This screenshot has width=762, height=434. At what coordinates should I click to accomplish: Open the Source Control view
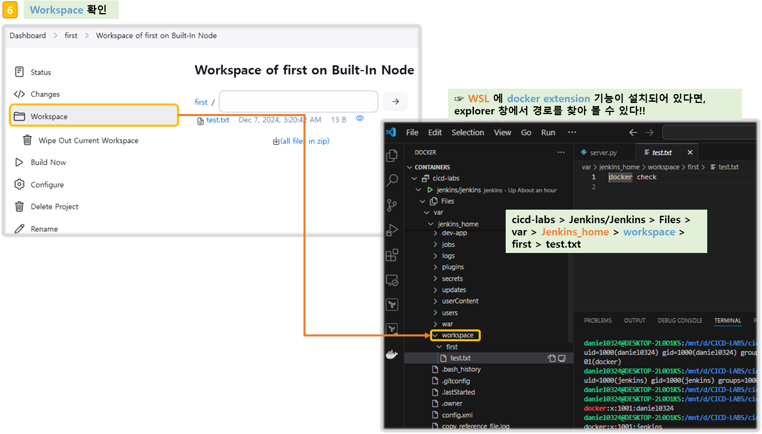coord(392,205)
